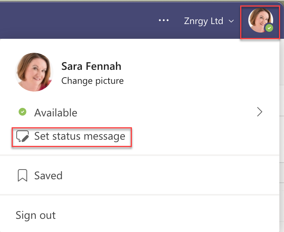The image size is (284, 232).
Task: Sign out of the account
Action: (x=36, y=215)
